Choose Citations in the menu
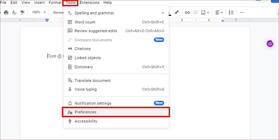Image resolution: width=279 pixels, height=140 pixels. pos(116,49)
